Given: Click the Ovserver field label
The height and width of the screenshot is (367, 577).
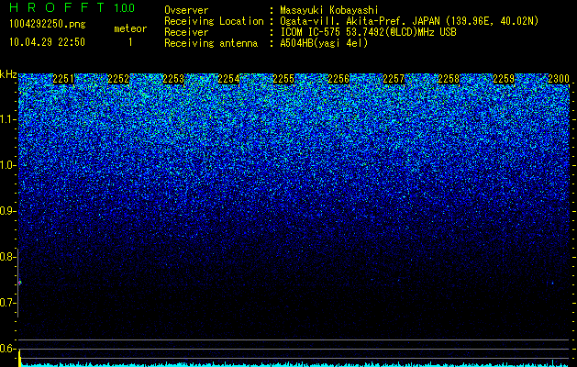Looking at the screenshot, I should click(x=186, y=10).
